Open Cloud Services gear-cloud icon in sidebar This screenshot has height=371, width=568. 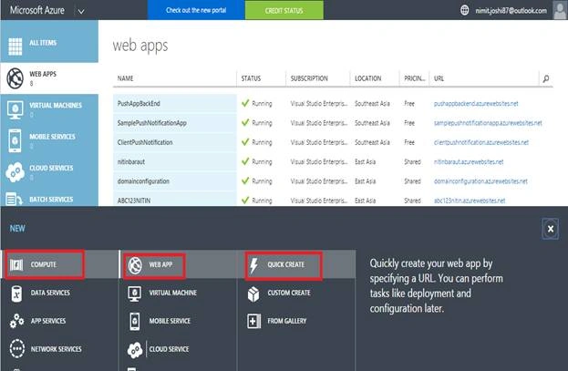(x=15, y=172)
